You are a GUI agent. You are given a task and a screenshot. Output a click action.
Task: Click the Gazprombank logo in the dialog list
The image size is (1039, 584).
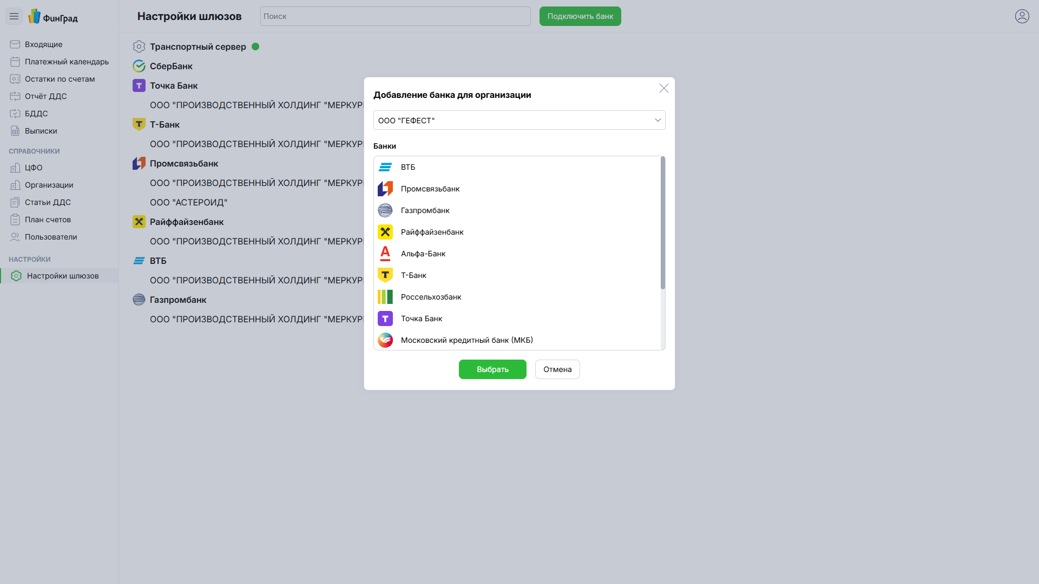[x=385, y=210]
